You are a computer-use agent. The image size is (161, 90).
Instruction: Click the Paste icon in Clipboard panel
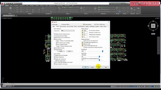pos(132,8)
